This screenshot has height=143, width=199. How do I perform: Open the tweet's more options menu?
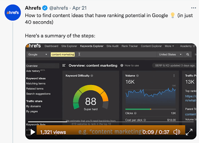[194, 8]
